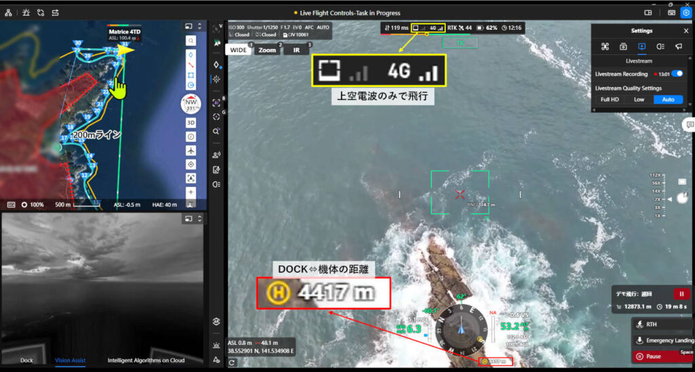Open Intelligent Algorithms on Cloud tab

click(147, 360)
